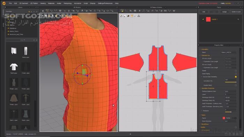Select the Pants thumbnail in Library

click(x=26, y=51)
